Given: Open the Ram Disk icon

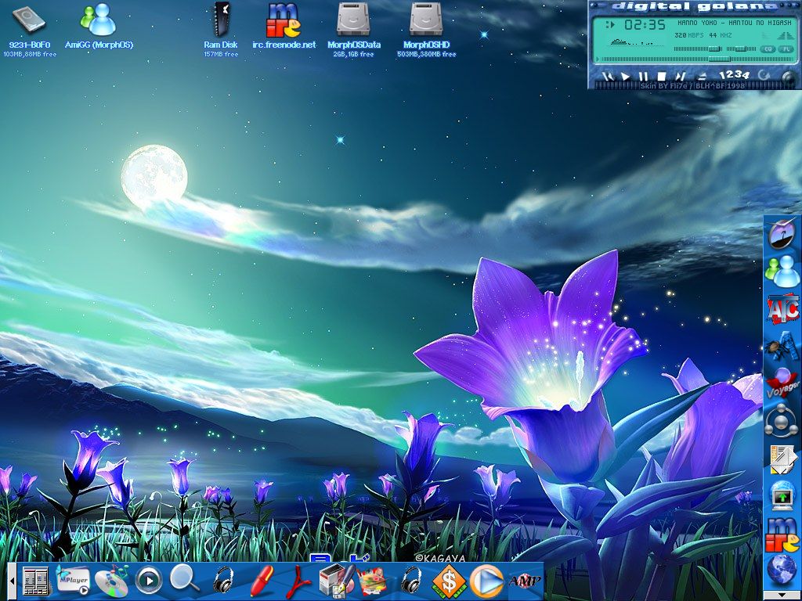Looking at the screenshot, I should pos(221,20).
